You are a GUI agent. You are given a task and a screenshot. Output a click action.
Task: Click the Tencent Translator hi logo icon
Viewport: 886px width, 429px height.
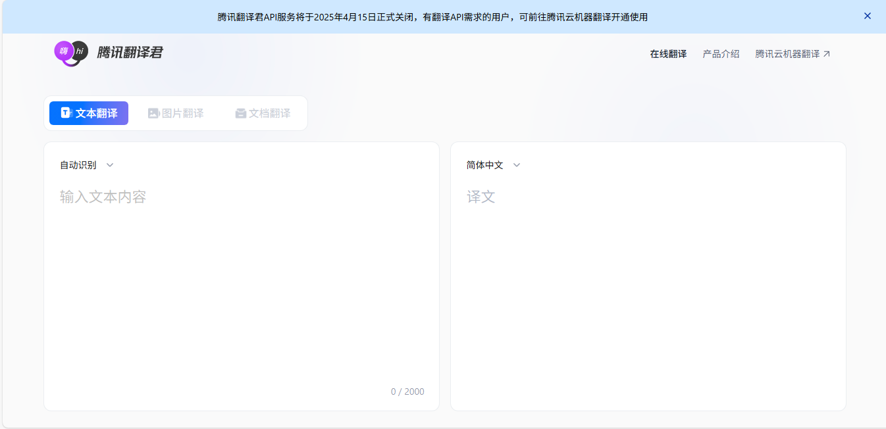71,53
